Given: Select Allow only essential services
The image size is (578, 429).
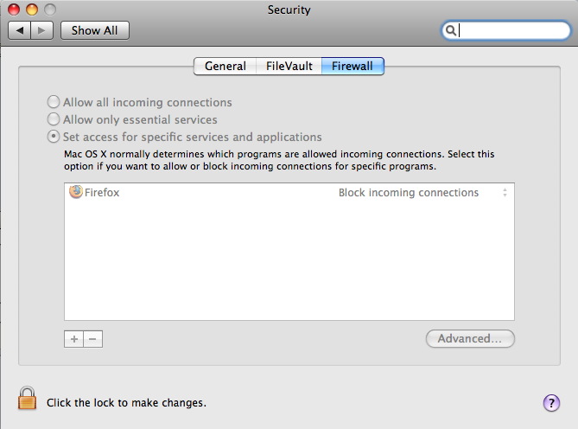Looking at the screenshot, I should [54, 119].
